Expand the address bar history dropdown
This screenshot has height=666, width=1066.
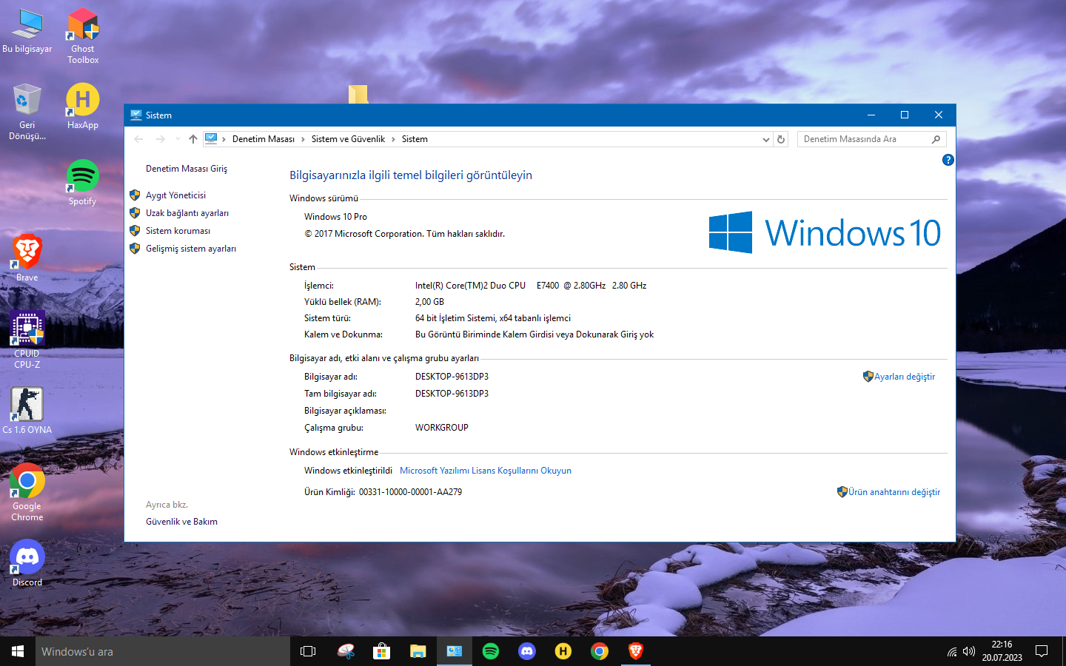tap(766, 139)
